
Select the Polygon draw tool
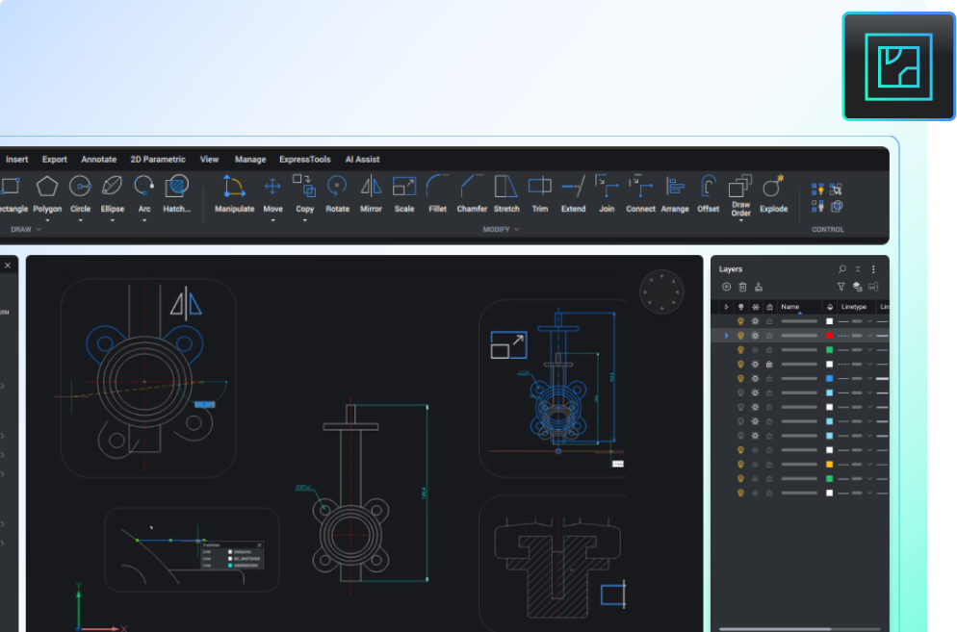47,194
